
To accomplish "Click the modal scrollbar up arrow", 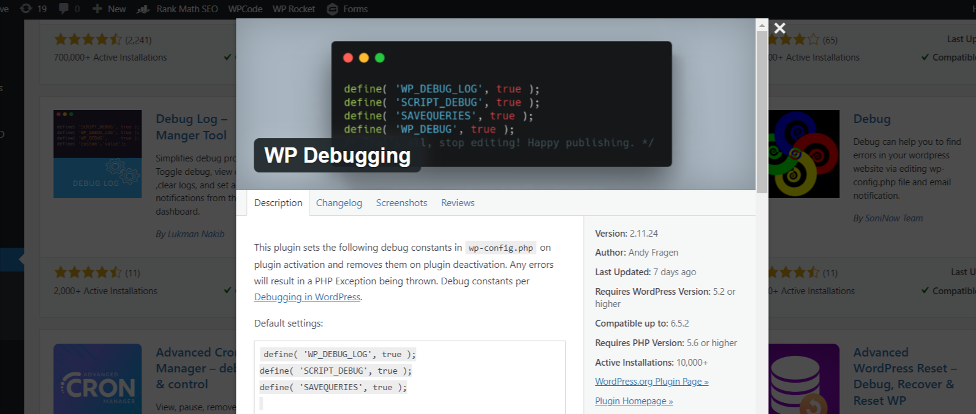I will (762, 24).
